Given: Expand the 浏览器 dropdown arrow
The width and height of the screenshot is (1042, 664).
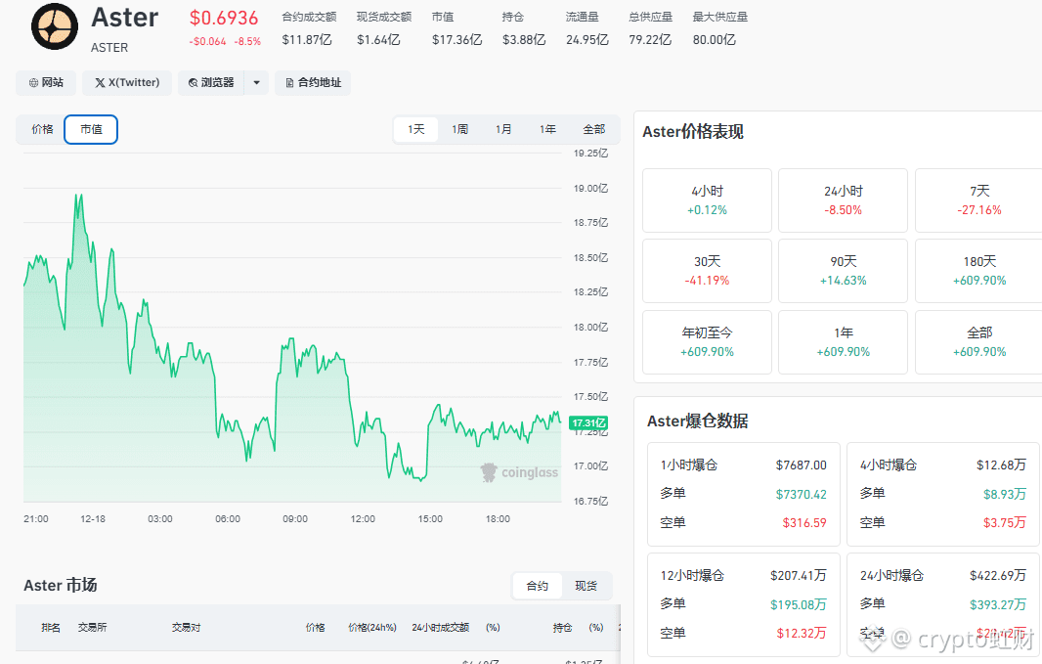Looking at the screenshot, I should click(256, 83).
